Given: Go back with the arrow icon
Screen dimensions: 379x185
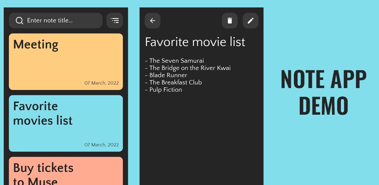Looking at the screenshot, I should (x=152, y=20).
